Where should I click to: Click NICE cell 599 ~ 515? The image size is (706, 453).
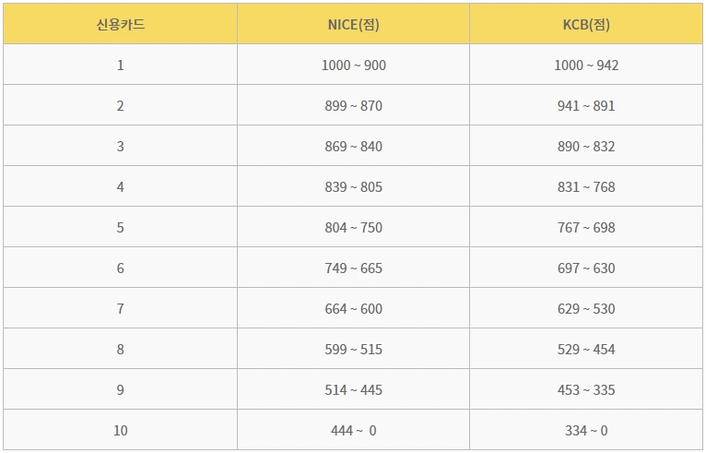point(353,350)
